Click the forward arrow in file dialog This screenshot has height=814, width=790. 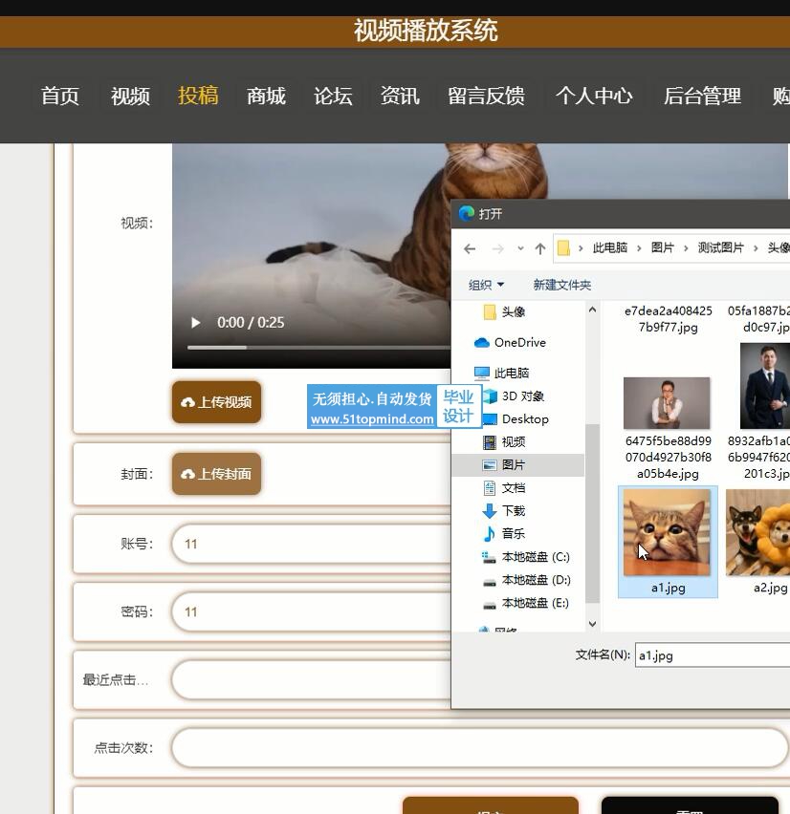coord(497,248)
